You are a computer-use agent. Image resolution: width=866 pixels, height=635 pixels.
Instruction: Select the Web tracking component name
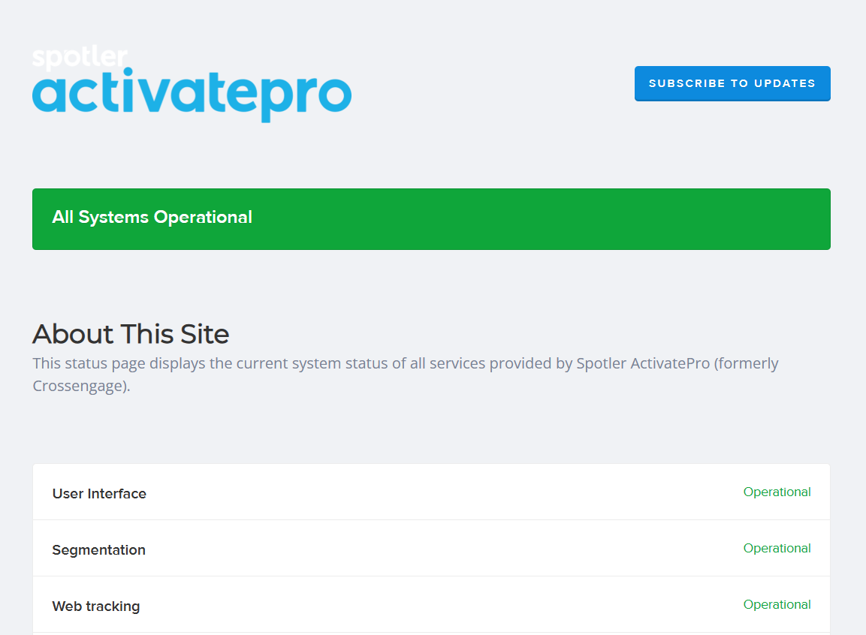(x=96, y=606)
